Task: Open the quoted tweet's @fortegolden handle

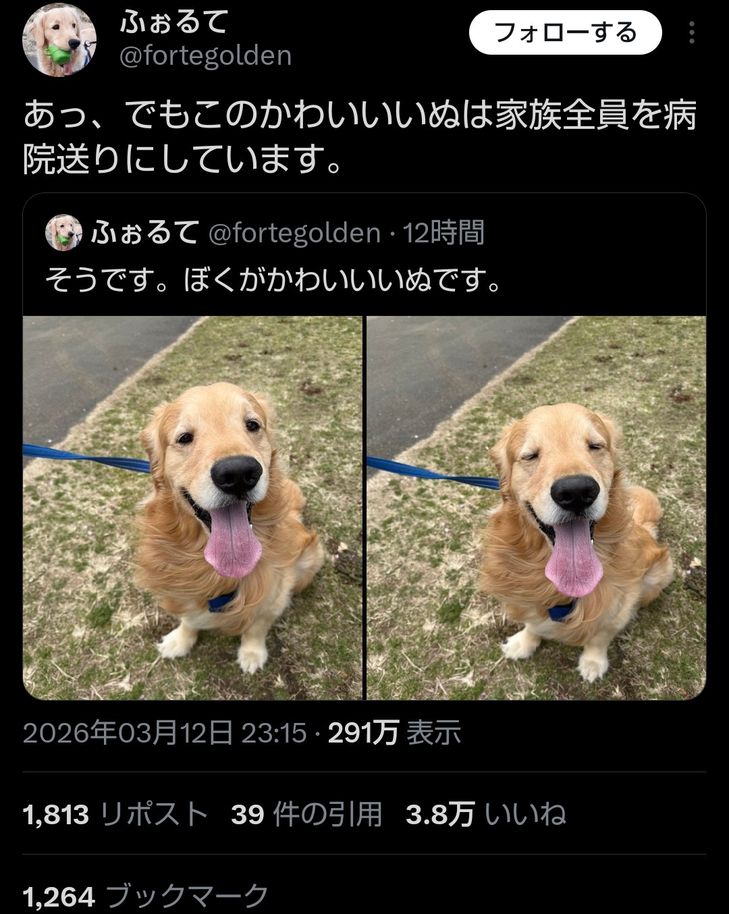Action: pos(295,233)
